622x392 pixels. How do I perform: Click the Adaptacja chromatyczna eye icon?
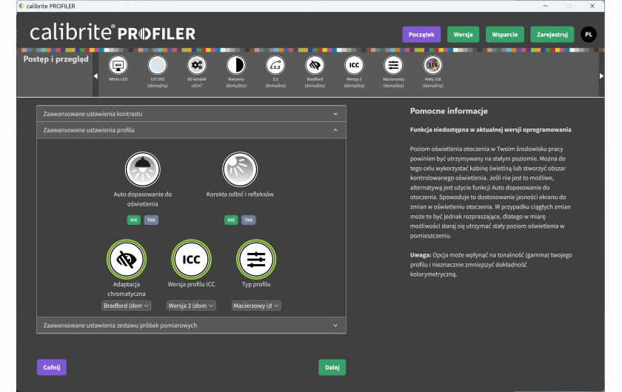tap(127, 259)
